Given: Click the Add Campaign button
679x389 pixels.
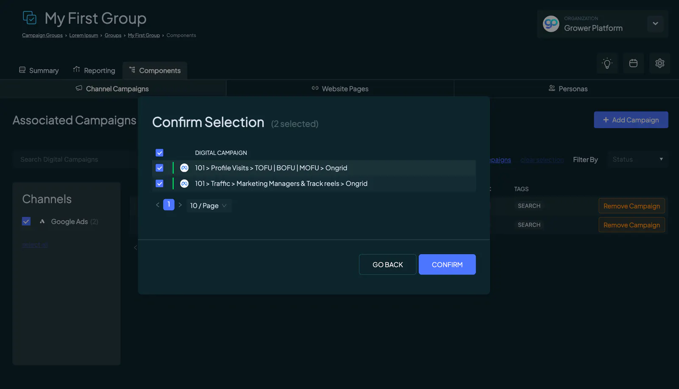Looking at the screenshot, I should [x=631, y=120].
